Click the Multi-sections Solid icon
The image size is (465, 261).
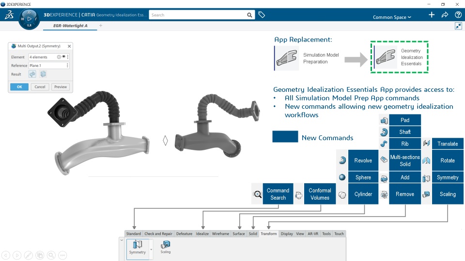click(384, 160)
